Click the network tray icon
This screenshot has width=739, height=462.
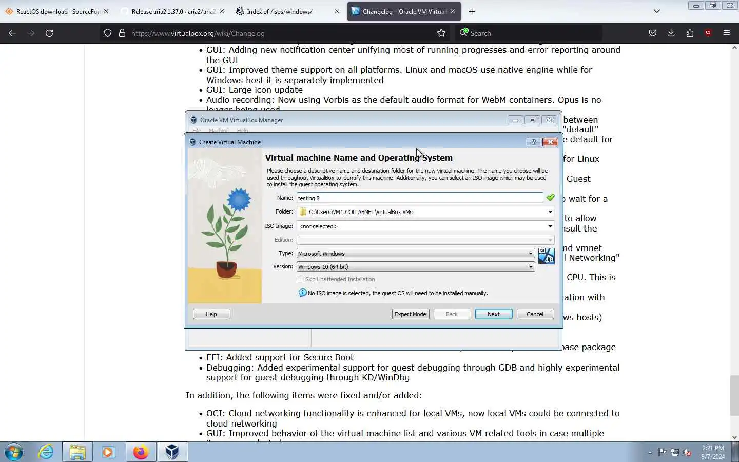pos(675,452)
